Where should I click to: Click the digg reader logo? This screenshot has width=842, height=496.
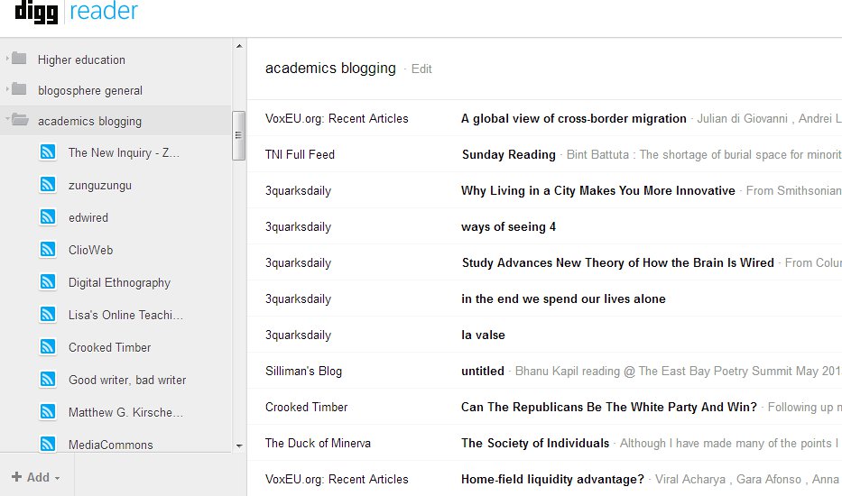pos(77,12)
